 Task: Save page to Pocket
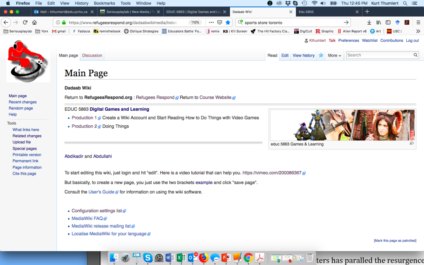click(x=219, y=22)
